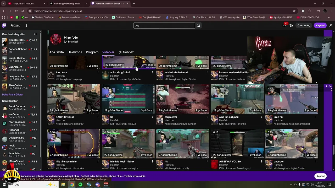Click the Gözat link
Screen dimensions: 335x188
15,25
